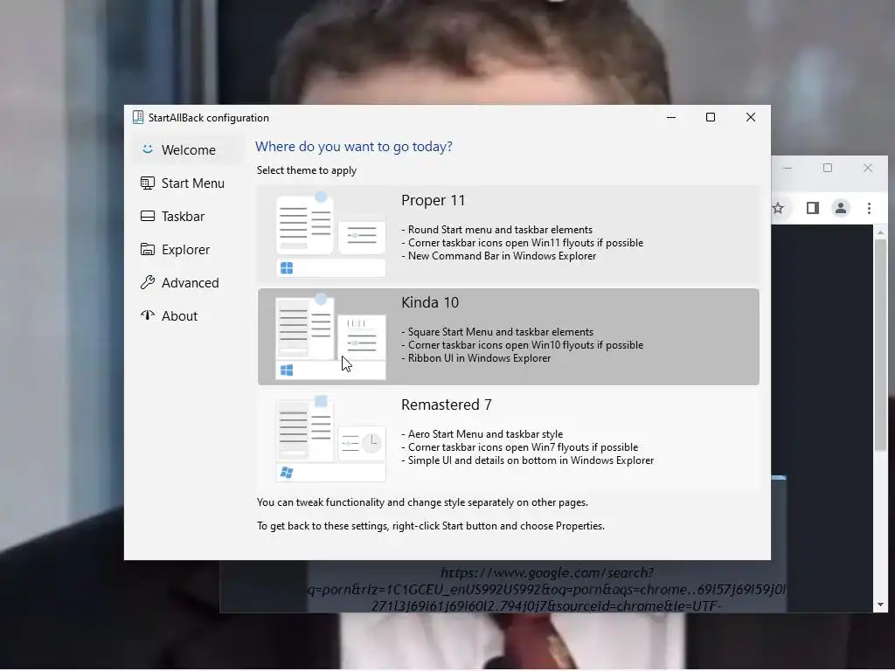895x671 pixels.
Task: Click the Windows 10 logo in Kinda 10 preview
Action: coord(287,370)
